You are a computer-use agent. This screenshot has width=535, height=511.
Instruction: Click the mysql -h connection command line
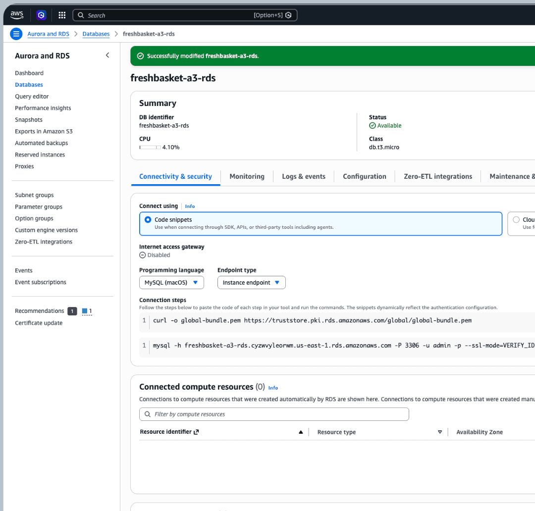(x=344, y=345)
